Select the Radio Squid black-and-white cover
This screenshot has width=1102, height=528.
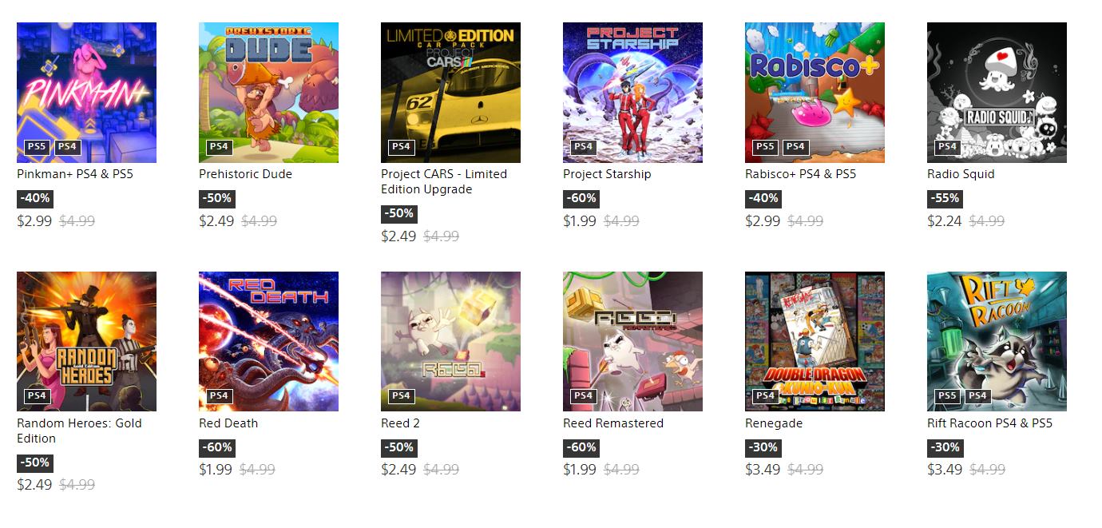[997, 93]
